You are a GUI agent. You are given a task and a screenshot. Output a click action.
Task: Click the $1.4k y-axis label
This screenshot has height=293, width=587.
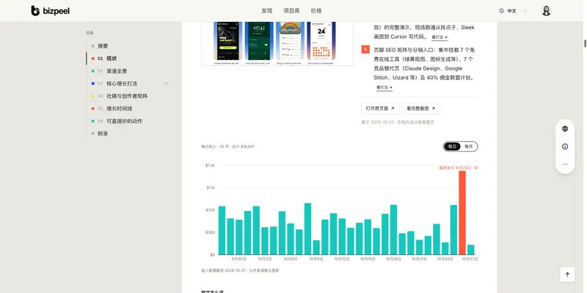click(210, 166)
